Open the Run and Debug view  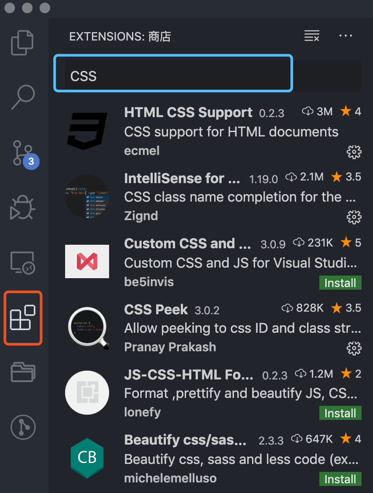22,207
